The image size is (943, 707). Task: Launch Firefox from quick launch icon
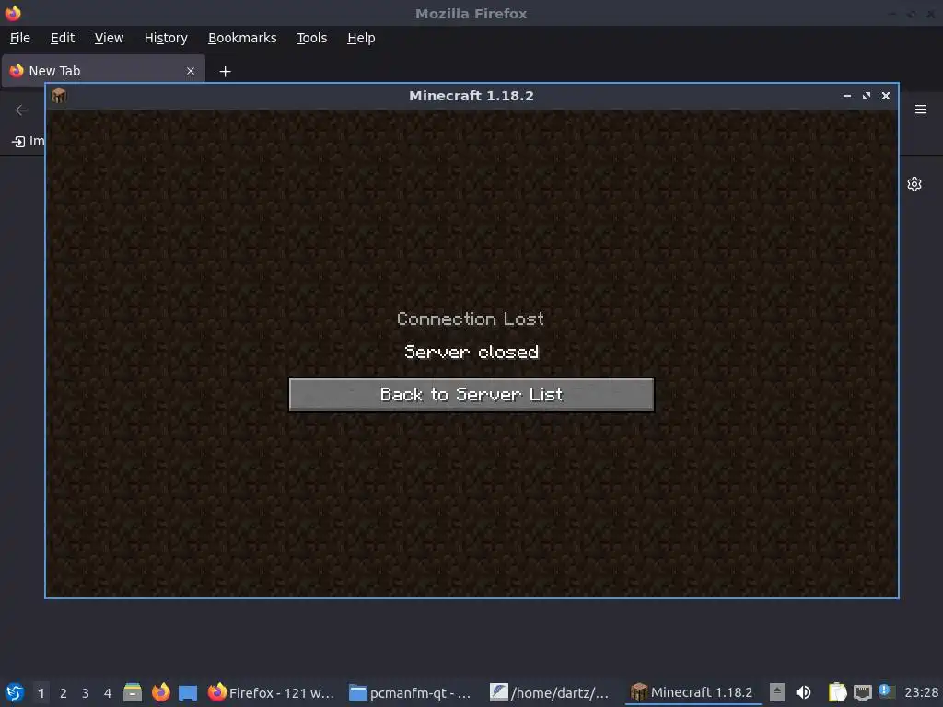[160, 692]
